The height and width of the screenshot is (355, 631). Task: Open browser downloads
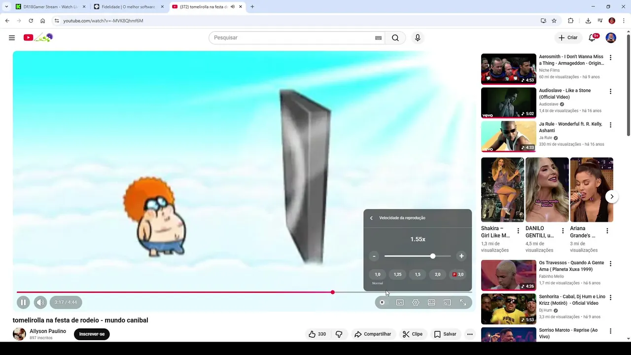pyautogui.click(x=588, y=21)
